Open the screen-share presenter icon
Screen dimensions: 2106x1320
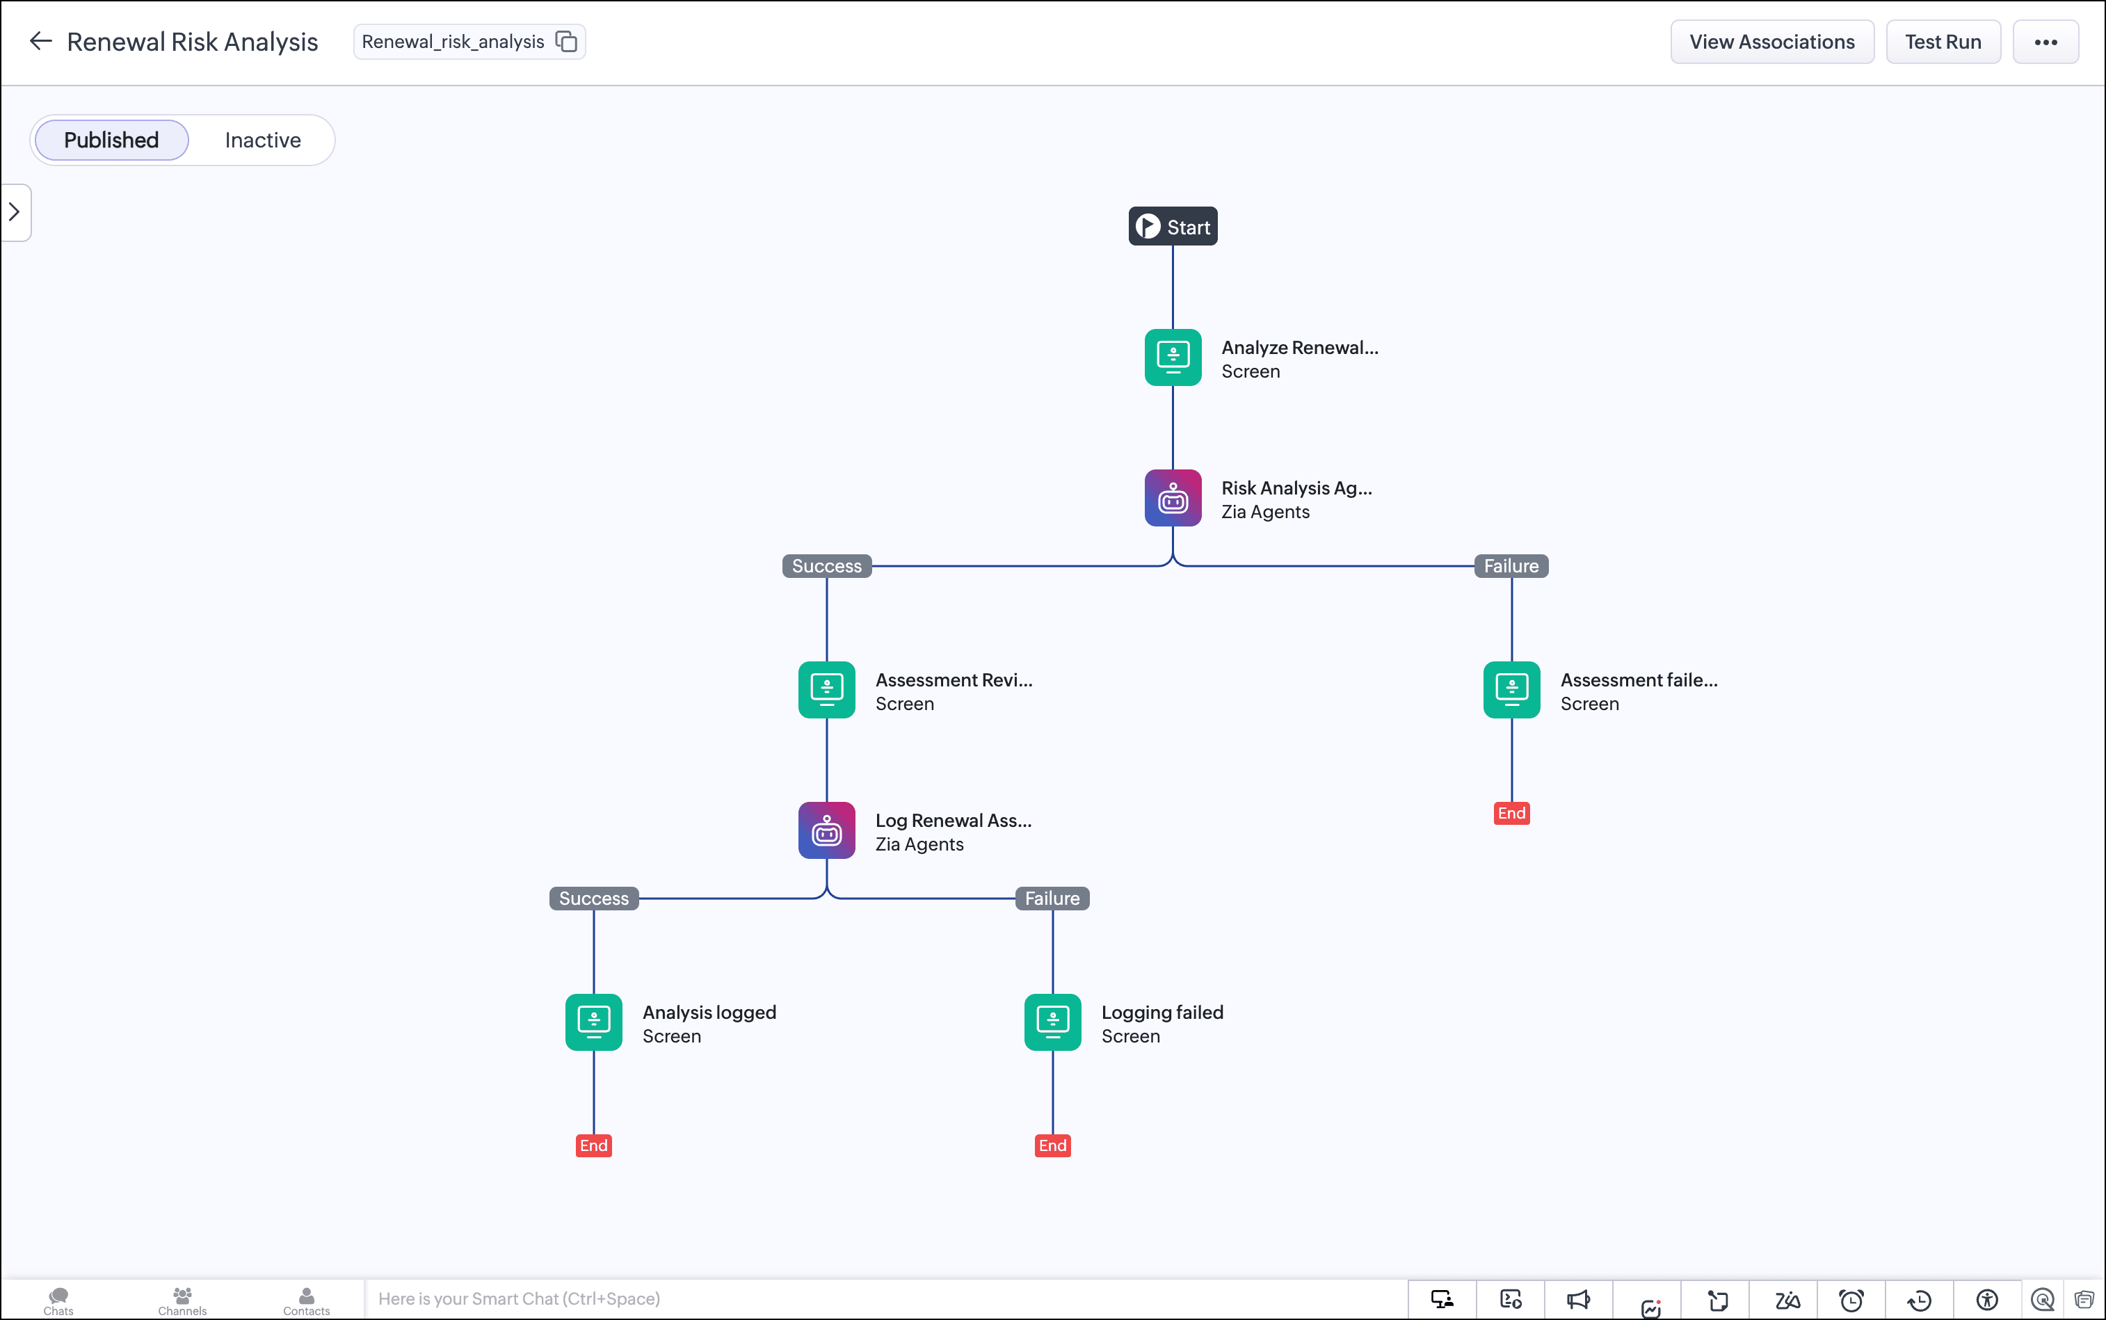click(1442, 1300)
